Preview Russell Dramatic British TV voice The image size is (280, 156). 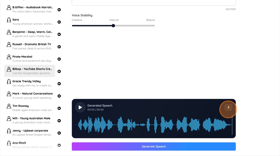[x=59, y=47]
